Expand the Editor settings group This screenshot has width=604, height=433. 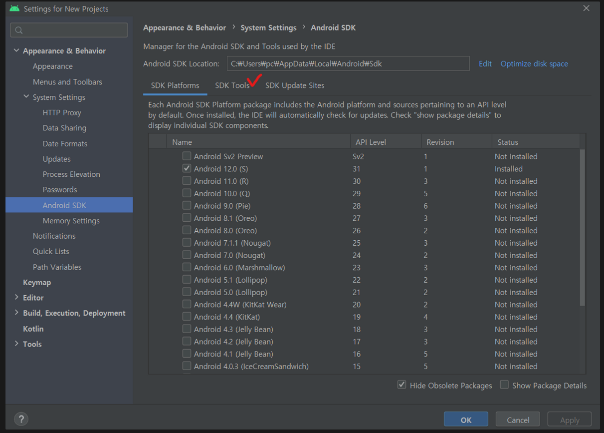[x=16, y=297]
